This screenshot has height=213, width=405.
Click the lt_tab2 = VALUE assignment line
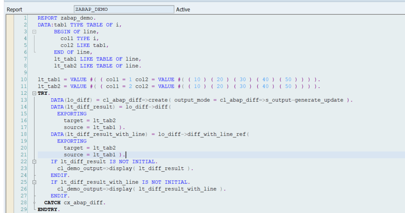click(x=179, y=86)
